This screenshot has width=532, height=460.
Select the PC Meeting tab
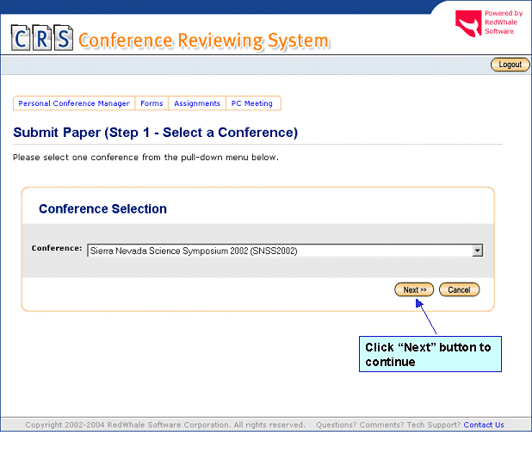[x=252, y=103]
